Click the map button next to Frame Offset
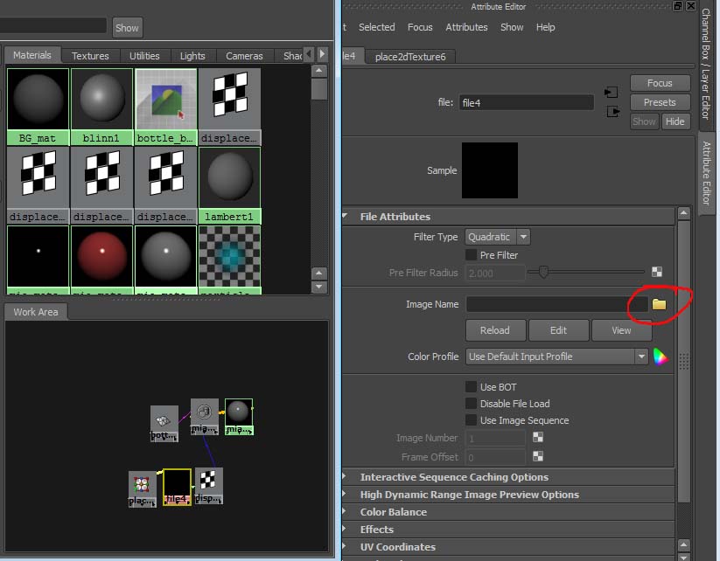Viewport: 720px width, 561px height. pos(538,456)
